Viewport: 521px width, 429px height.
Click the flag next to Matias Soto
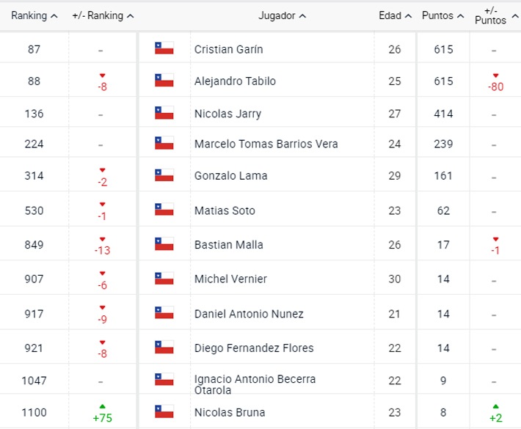click(x=163, y=210)
